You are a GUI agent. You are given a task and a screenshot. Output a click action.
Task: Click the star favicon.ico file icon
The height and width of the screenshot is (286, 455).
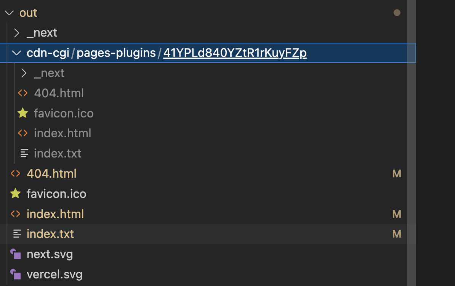(x=15, y=194)
